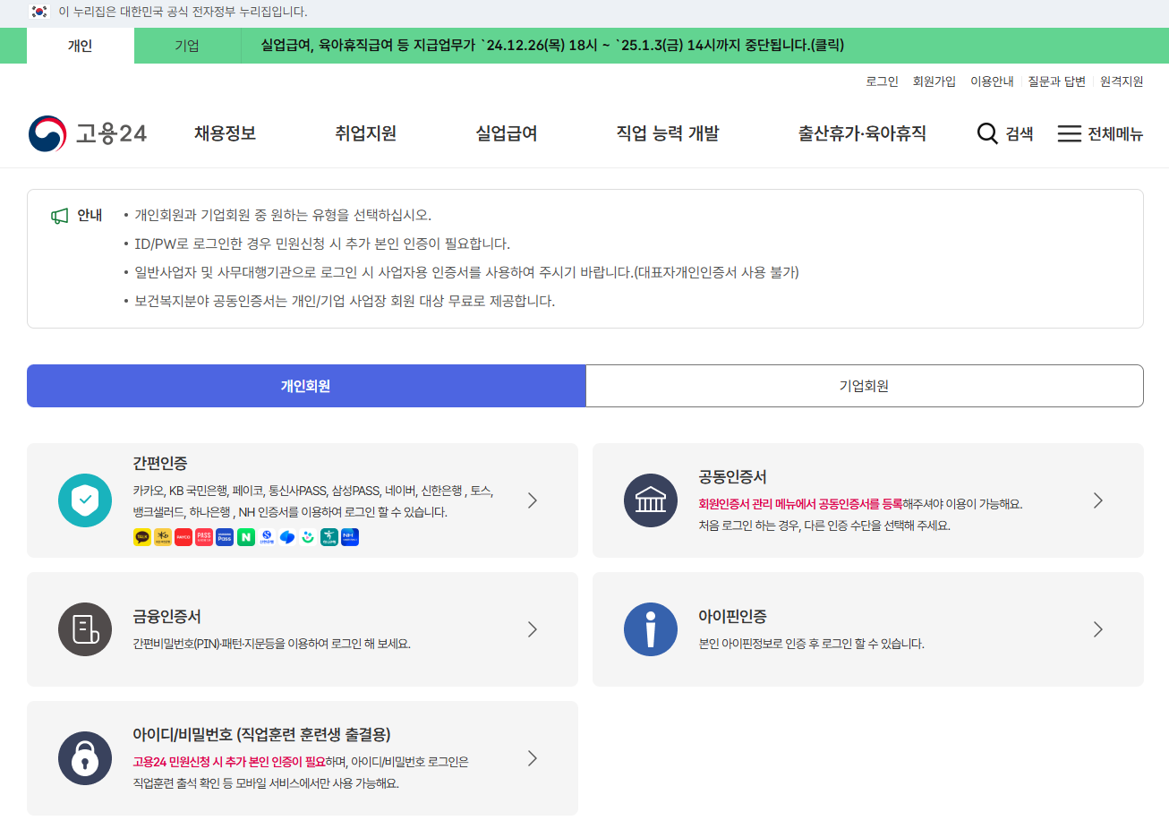Select the KB국민은행 certificate icon
Image resolution: width=1169 pixels, height=829 pixels.
pyautogui.click(x=162, y=537)
